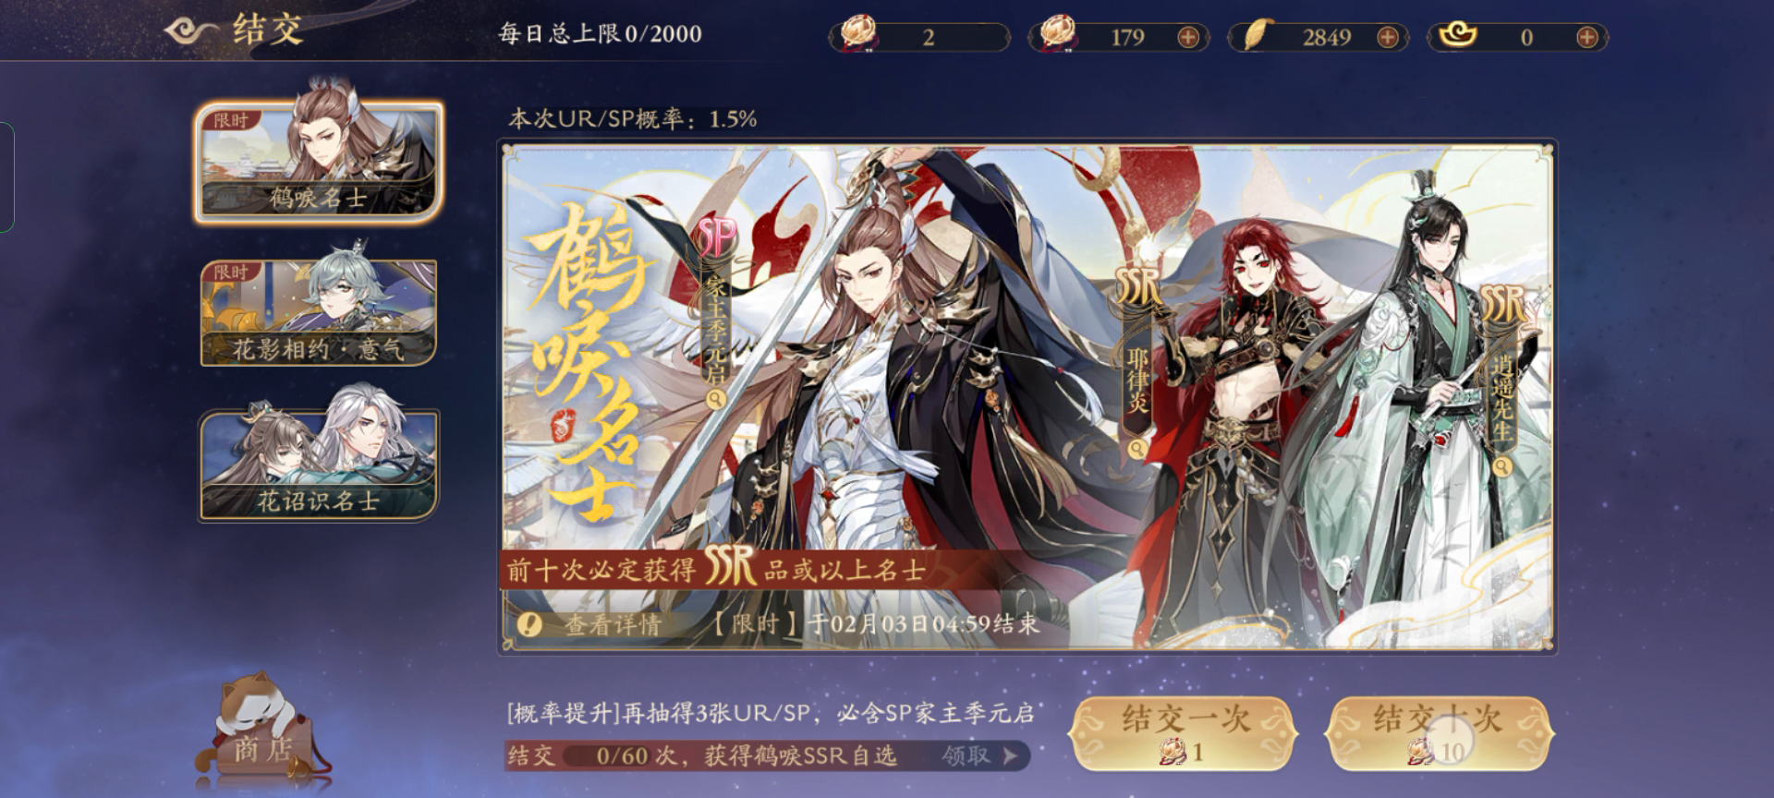Tap the yellow exclamation info icon

click(529, 624)
